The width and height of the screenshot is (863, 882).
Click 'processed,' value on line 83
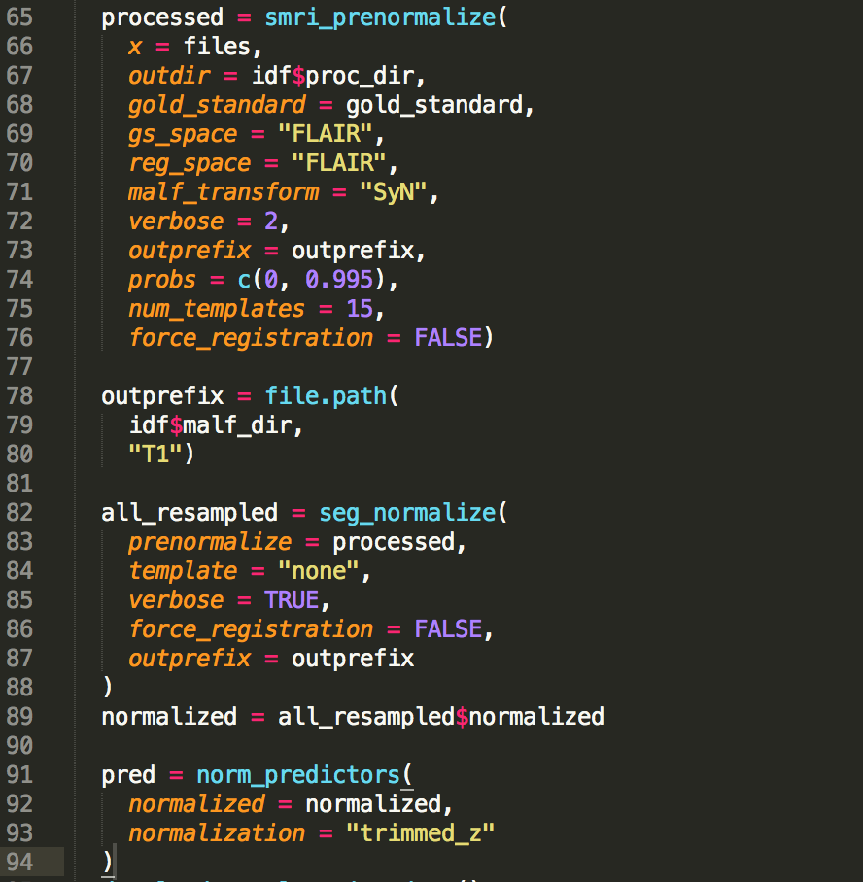click(399, 542)
